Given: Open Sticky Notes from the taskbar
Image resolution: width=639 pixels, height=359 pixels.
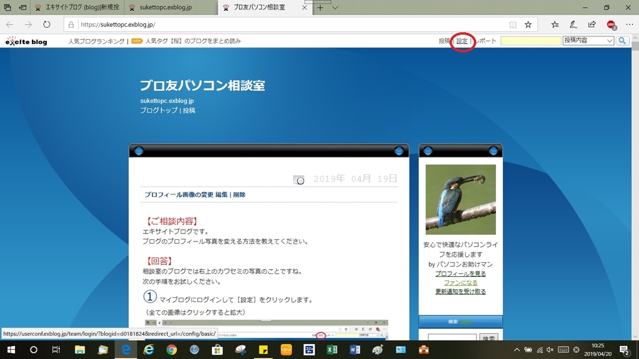Looking at the screenshot, I should click(263, 350).
